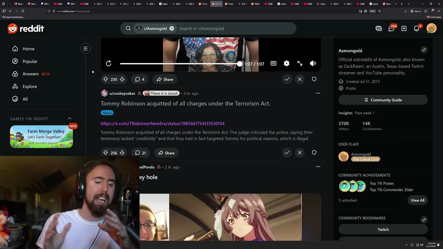Open Firefox Sign in button

click(x=416, y=11)
